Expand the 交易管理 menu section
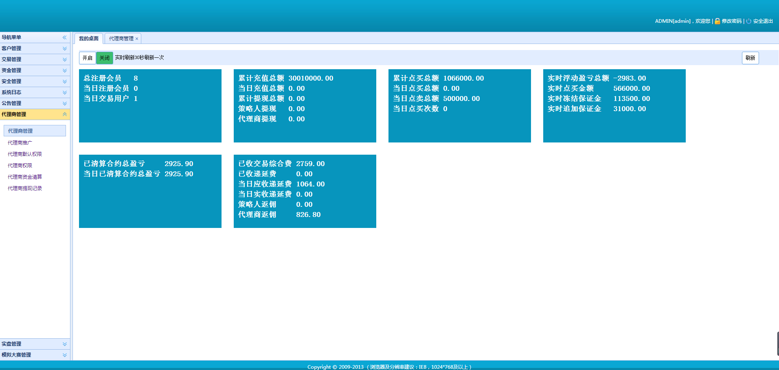Viewport: 779px width, 370px height. pos(35,59)
